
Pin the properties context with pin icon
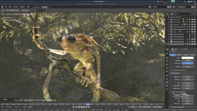(195, 49)
